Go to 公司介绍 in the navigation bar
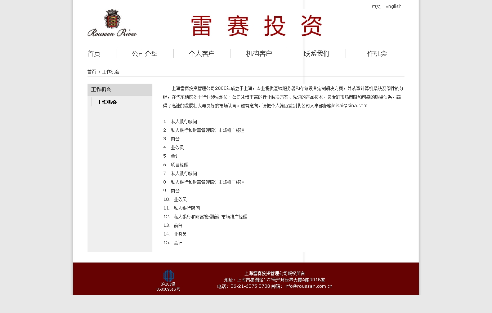Image resolution: width=492 pixels, height=313 pixels. [x=144, y=54]
